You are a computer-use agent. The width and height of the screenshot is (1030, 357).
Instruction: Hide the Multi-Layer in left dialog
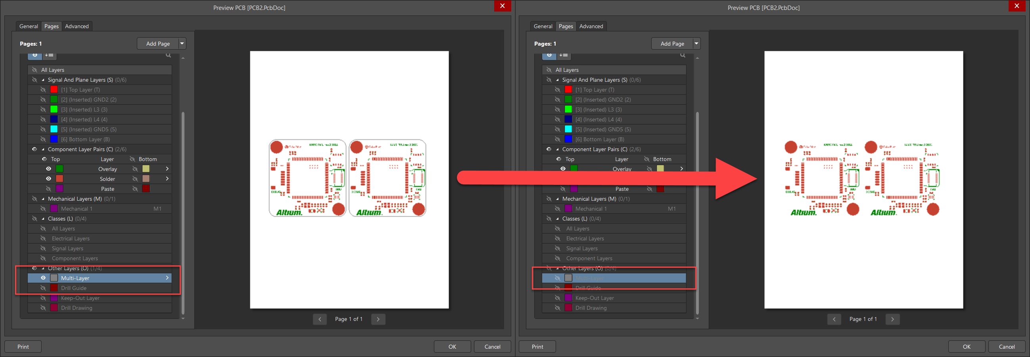click(43, 278)
